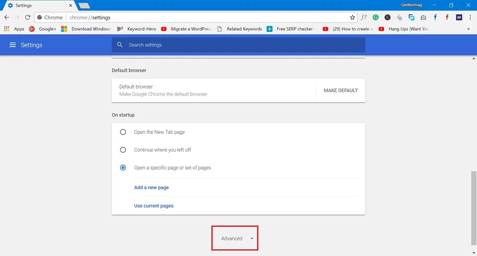
Task: Focus the Search settings field
Action: pyautogui.click(x=238, y=45)
